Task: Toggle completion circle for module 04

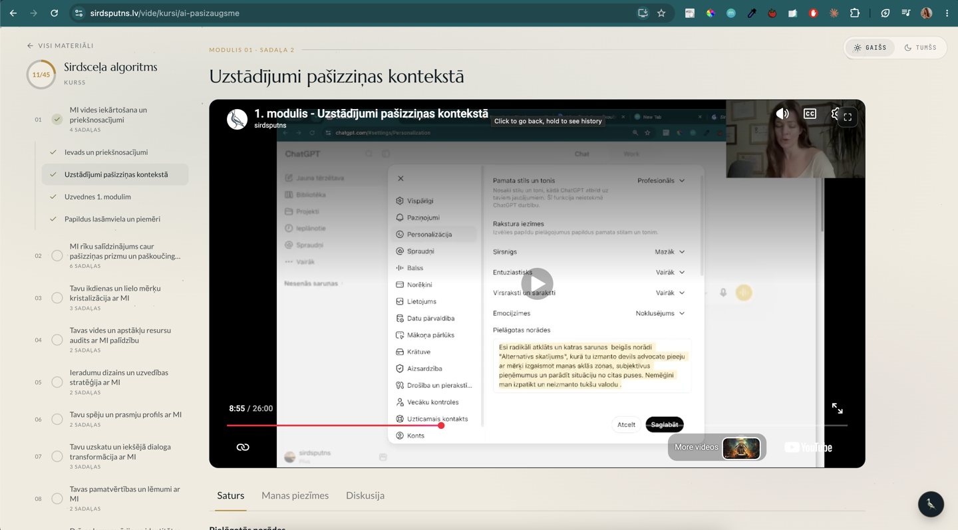Action: [x=57, y=340]
